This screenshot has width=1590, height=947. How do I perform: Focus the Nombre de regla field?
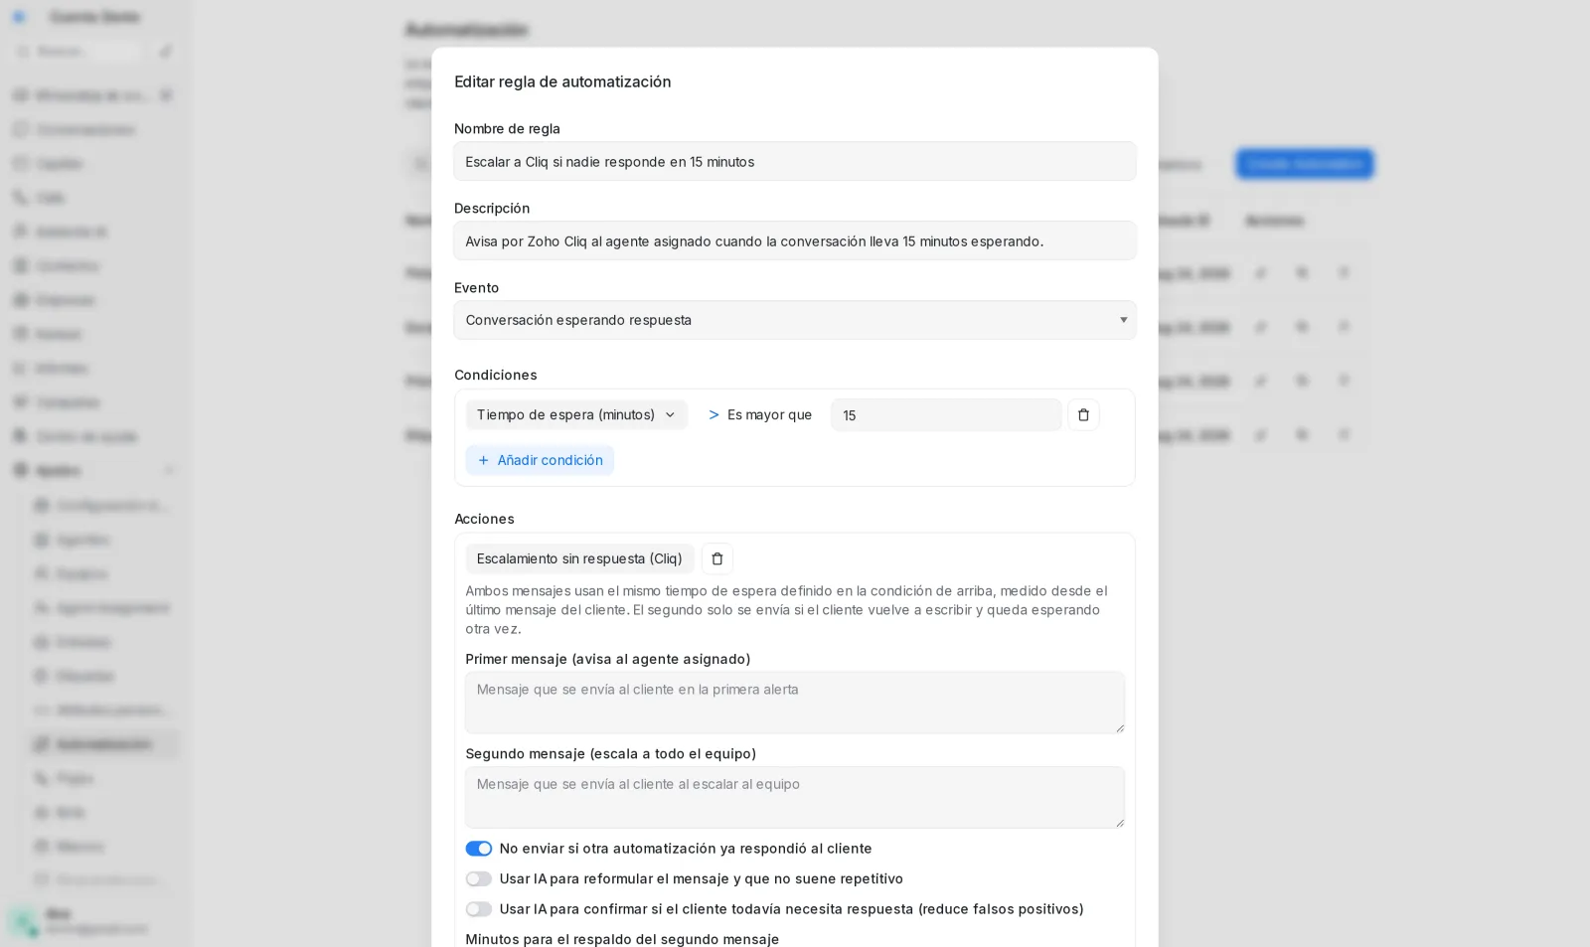pyautogui.click(x=794, y=161)
